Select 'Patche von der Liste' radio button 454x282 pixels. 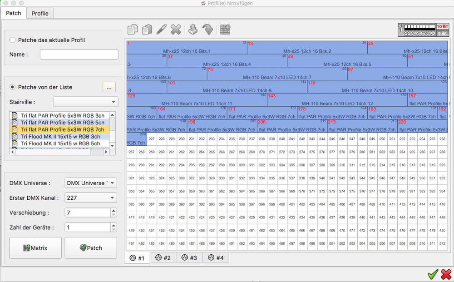coord(13,87)
